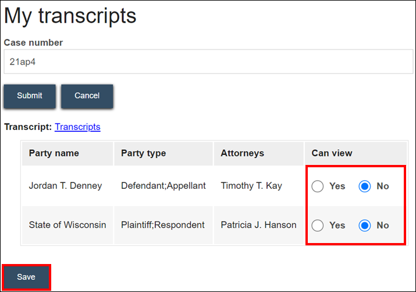Save the transcript view settings
The image size is (416, 292).
(26, 277)
